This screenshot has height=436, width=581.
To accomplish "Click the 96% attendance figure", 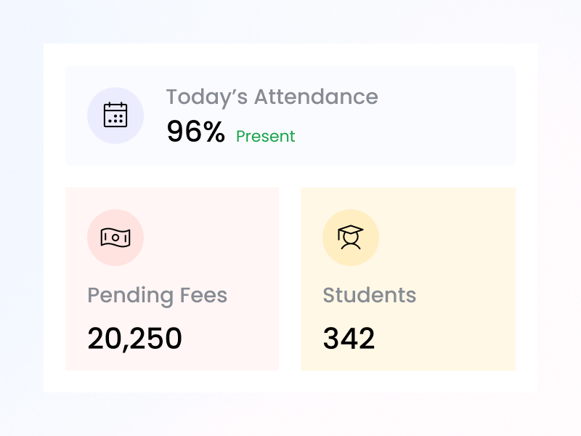I will [x=195, y=132].
